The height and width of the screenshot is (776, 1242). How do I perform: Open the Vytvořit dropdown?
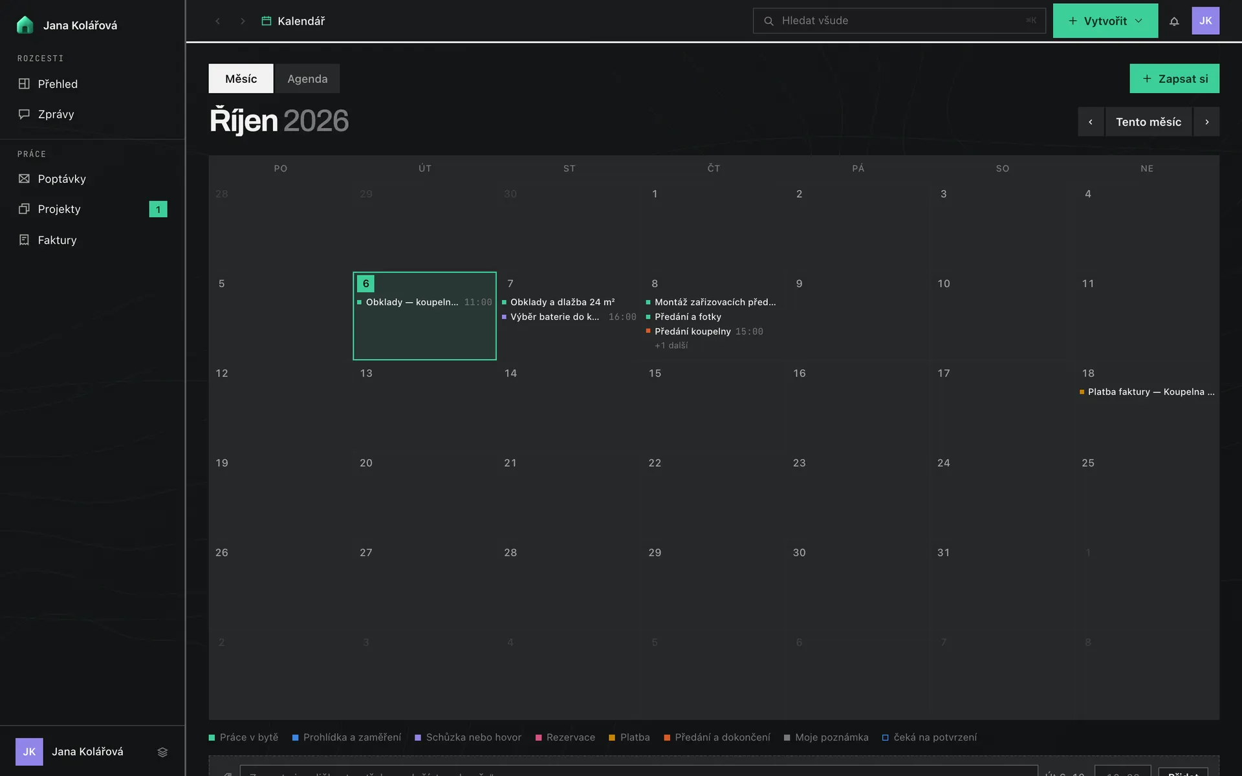click(1106, 21)
